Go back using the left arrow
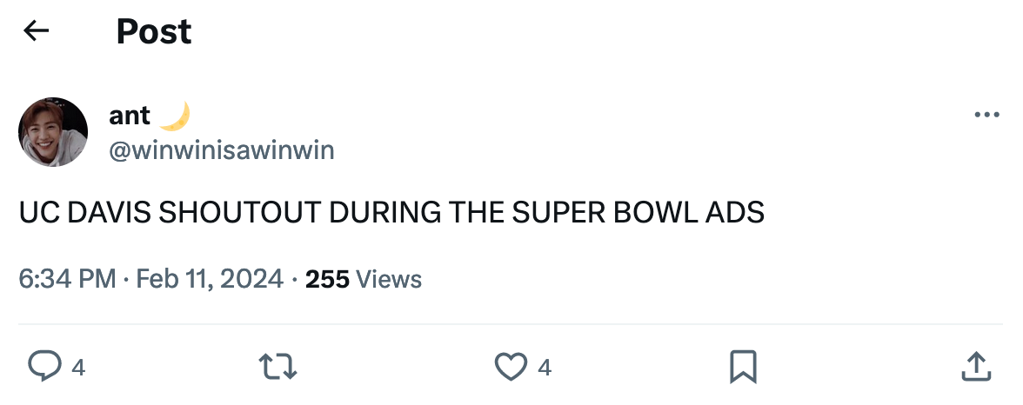The image size is (1023, 405). (x=36, y=32)
